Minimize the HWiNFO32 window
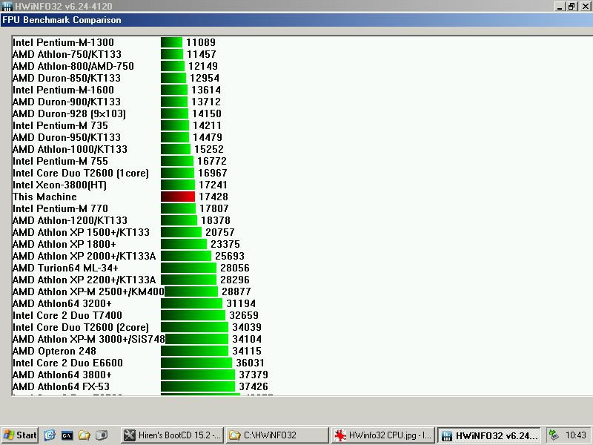The image size is (593, 445). point(560,6)
